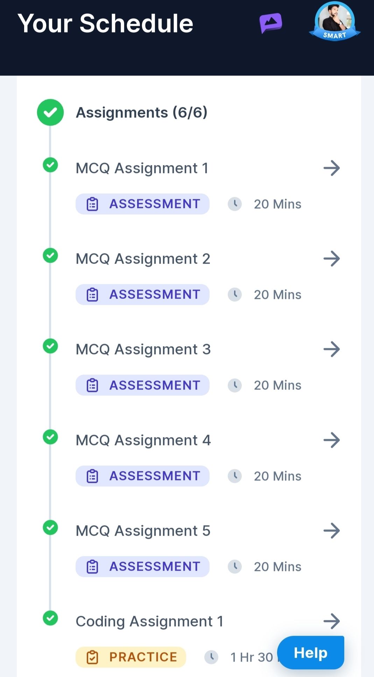This screenshot has width=374, height=677.
Task: Open MCQ Assignment 2 arrow
Action: pyautogui.click(x=332, y=259)
